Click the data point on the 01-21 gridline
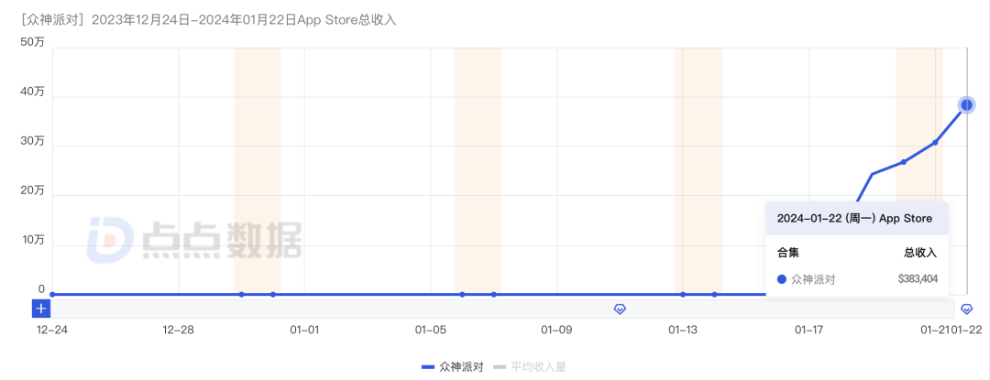Viewport: 990px width, 380px height. tap(935, 142)
